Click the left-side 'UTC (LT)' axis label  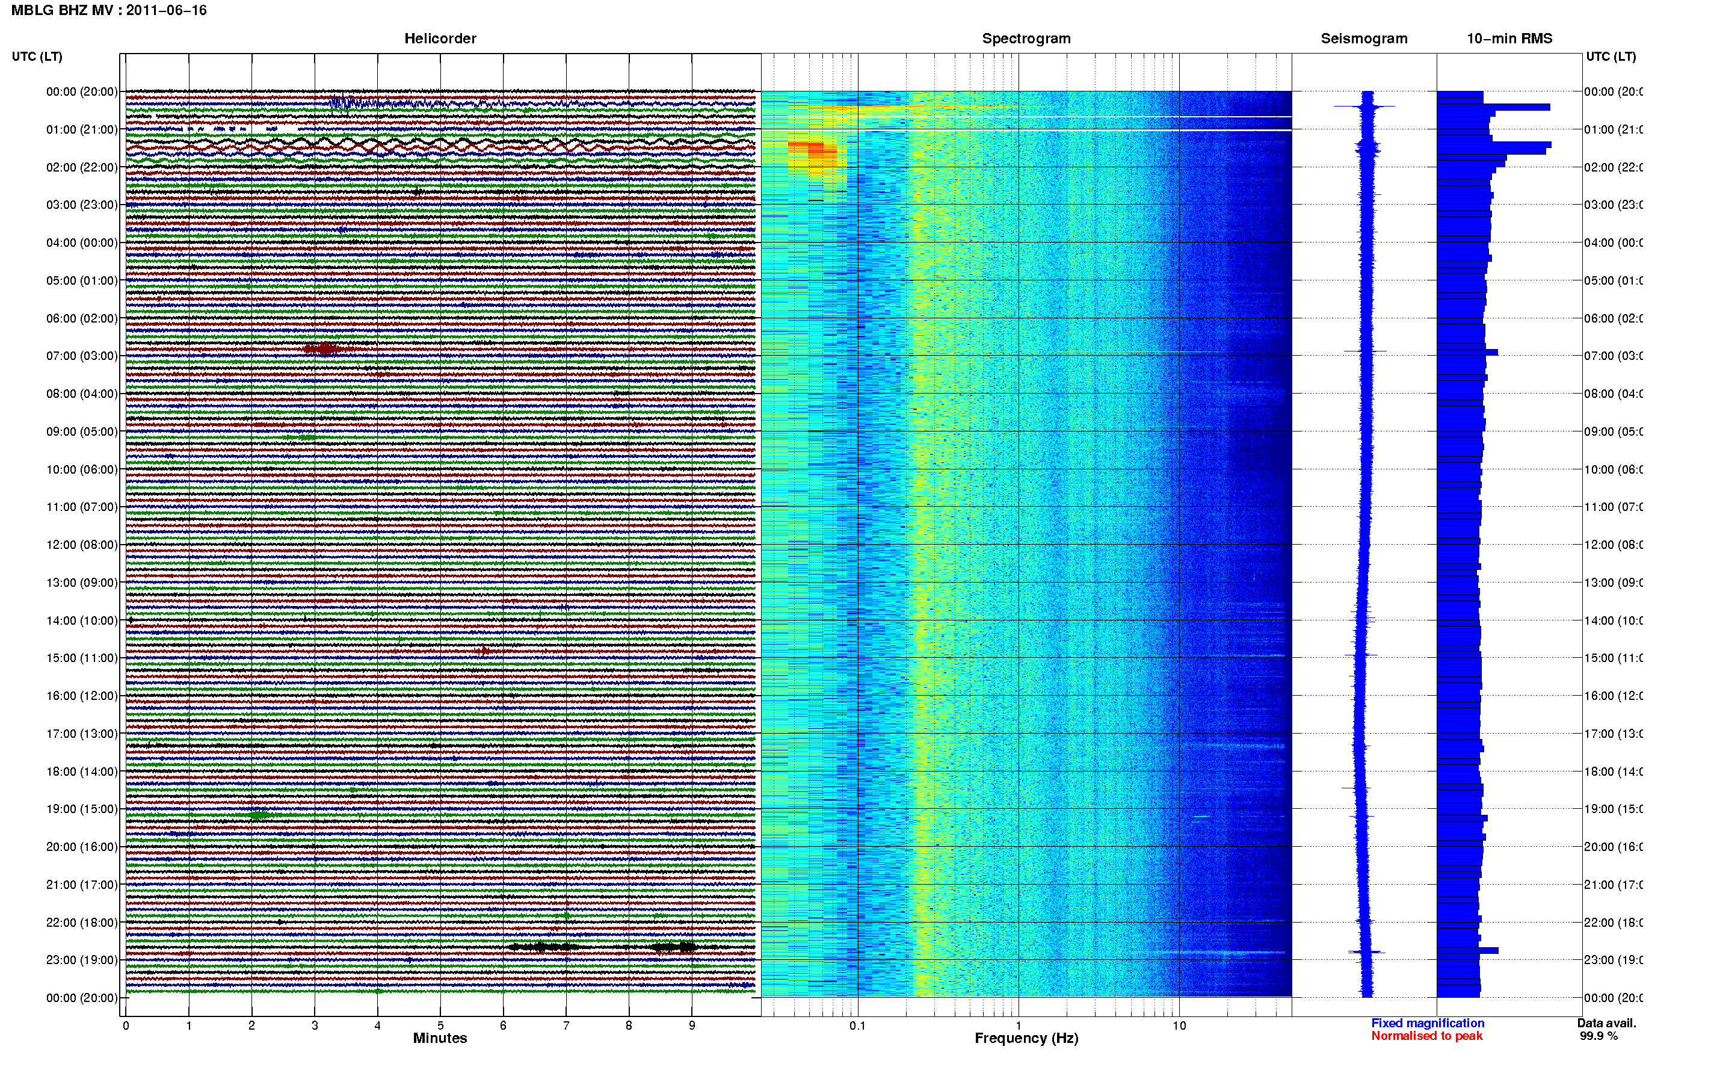pos(37,57)
